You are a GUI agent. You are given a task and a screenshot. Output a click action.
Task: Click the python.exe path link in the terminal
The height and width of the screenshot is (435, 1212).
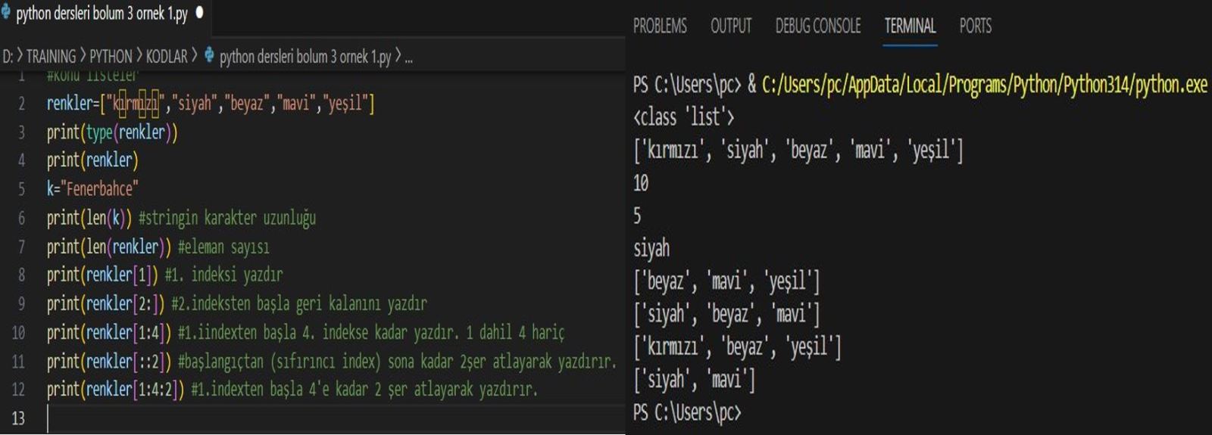(x=984, y=85)
